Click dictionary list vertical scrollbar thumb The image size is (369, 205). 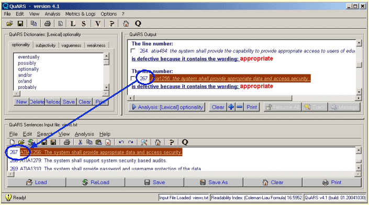click(106, 62)
